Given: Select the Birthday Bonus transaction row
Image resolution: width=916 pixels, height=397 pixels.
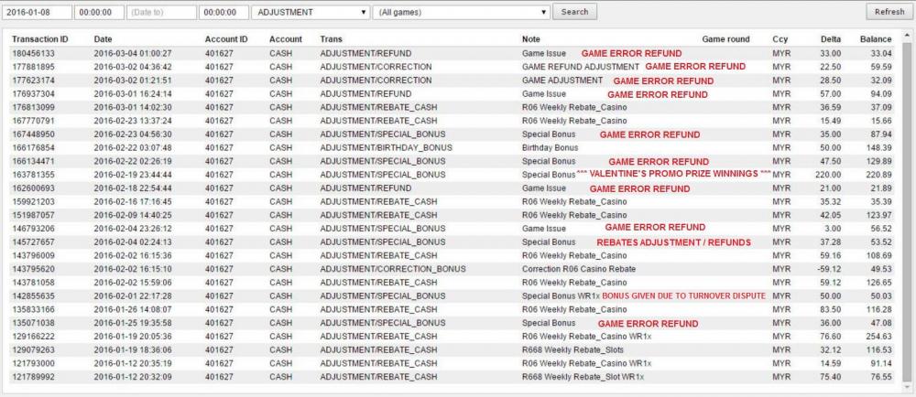Looking at the screenshot, I should coord(453,147).
